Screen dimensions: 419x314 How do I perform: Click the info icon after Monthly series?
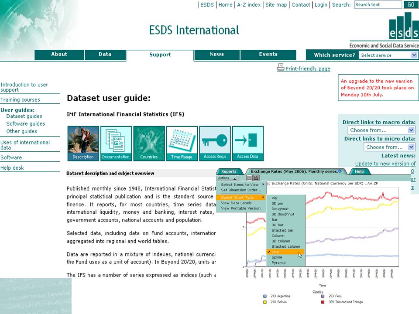[340, 171]
